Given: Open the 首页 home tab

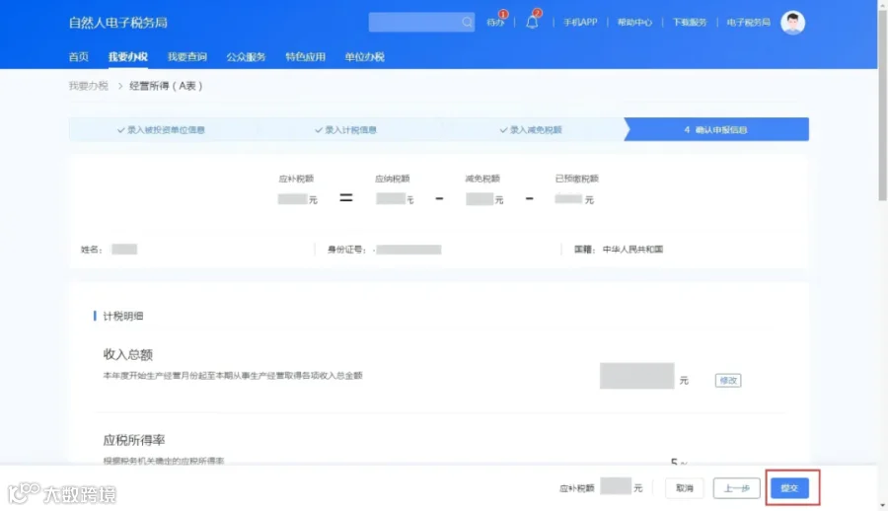Looking at the screenshot, I should pyautogui.click(x=79, y=56).
